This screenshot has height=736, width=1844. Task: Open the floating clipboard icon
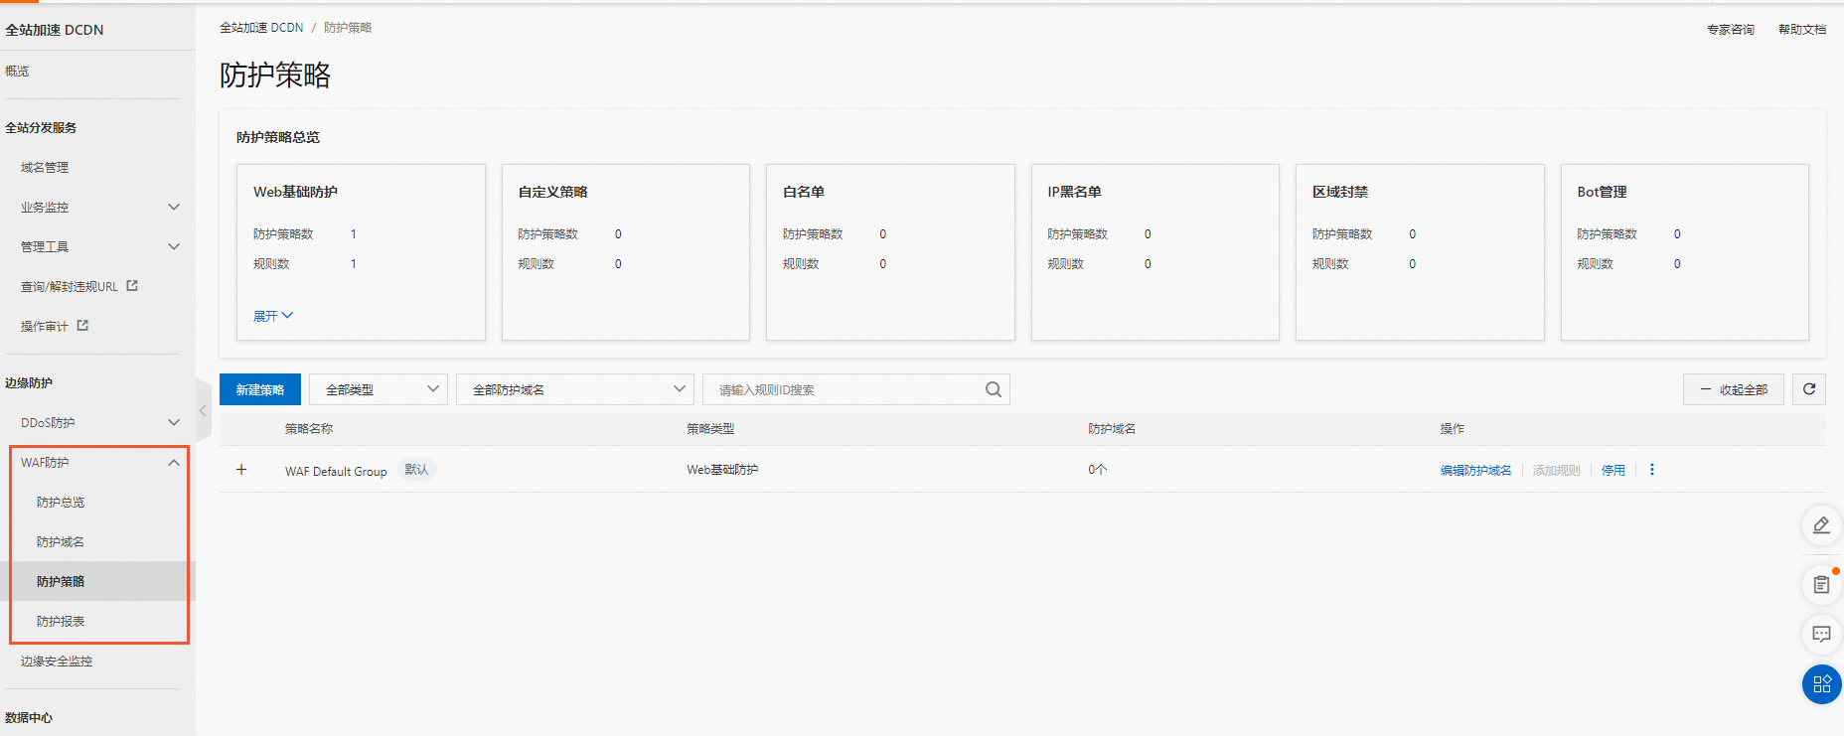point(1821,584)
